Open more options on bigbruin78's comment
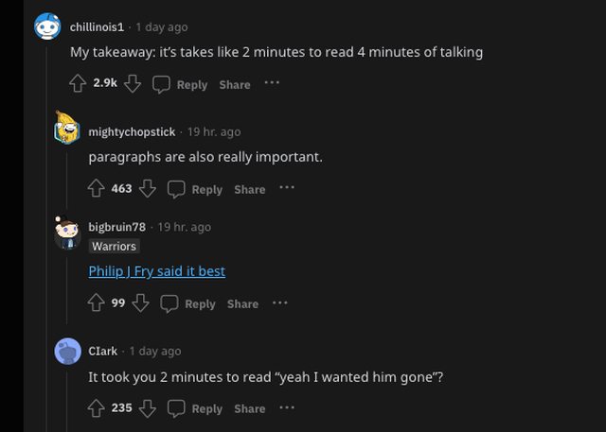The width and height of the screenshot is (606, 432). 279,302
